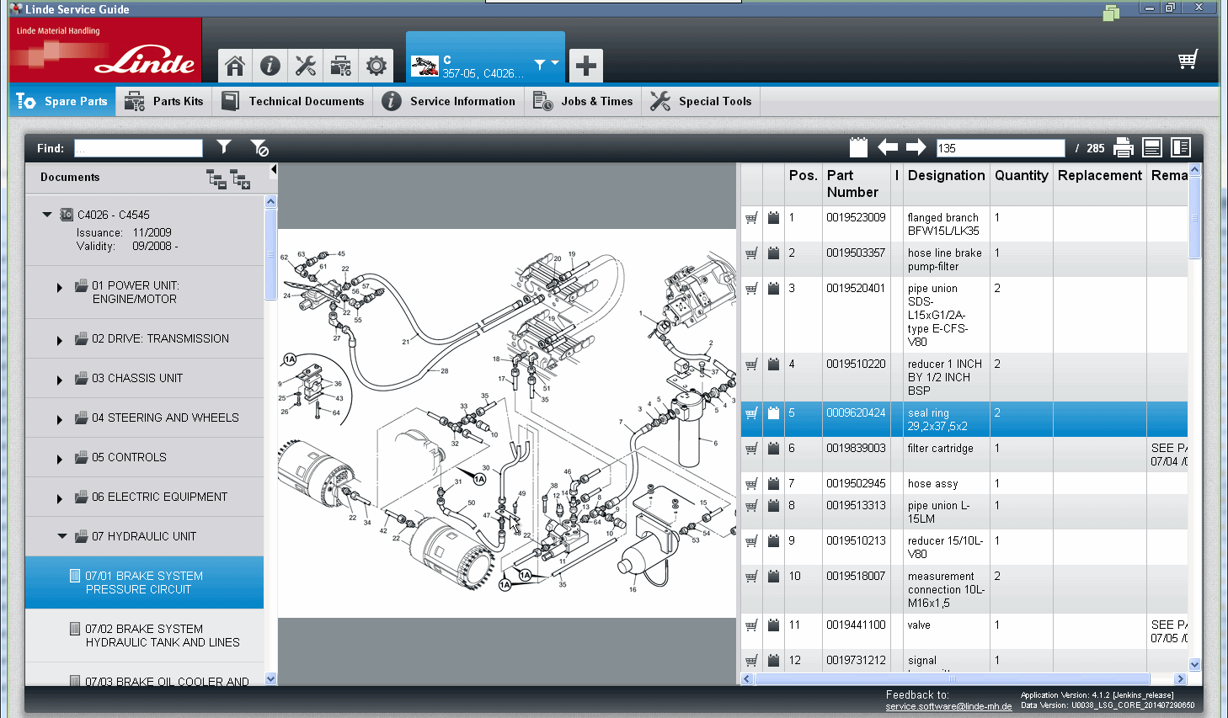The image size is (1228, 718).
Task: Clear the active filter
Action: [258, 147]
